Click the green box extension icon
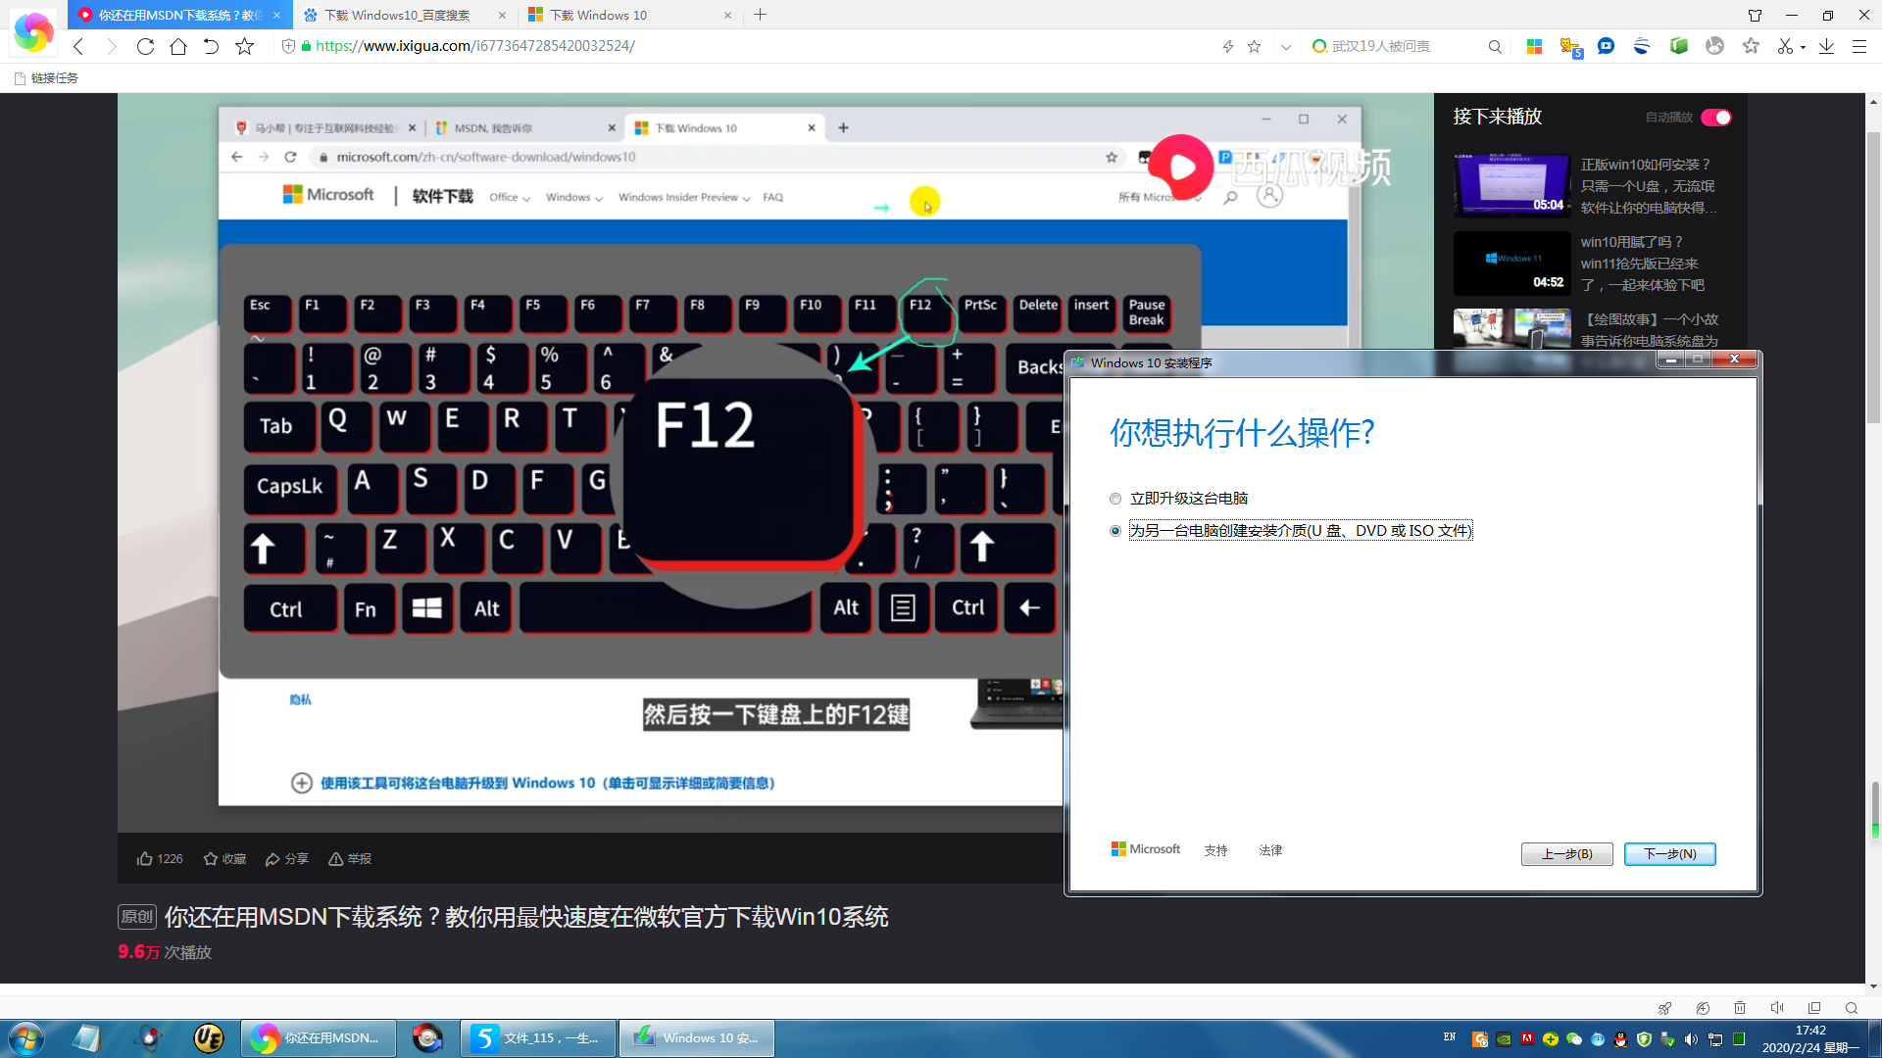1882x1058 pixels. pos(1678,46)
